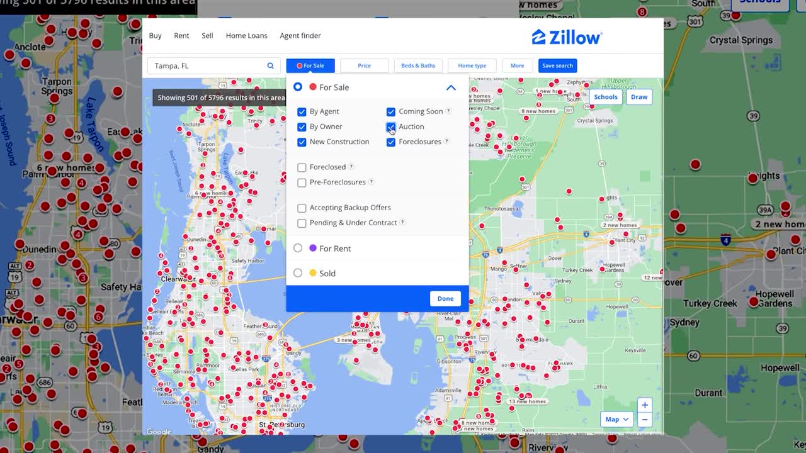Zoom in the map with plus
Image resolution: width=806 pixels, height=453 pixels.
[644, 405]
